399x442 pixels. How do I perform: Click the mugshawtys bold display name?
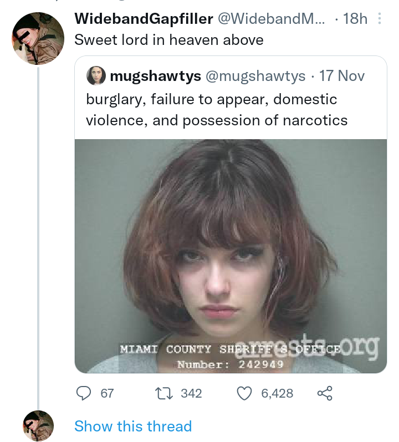coord(156,76)
